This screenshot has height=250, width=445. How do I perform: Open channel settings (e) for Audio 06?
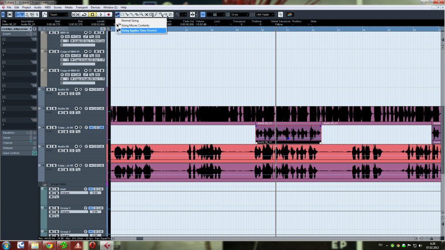pos(86,108)
